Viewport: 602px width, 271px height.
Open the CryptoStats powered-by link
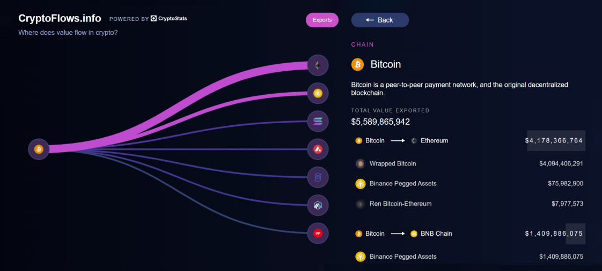pyautogui.click(x=169, y=19)
